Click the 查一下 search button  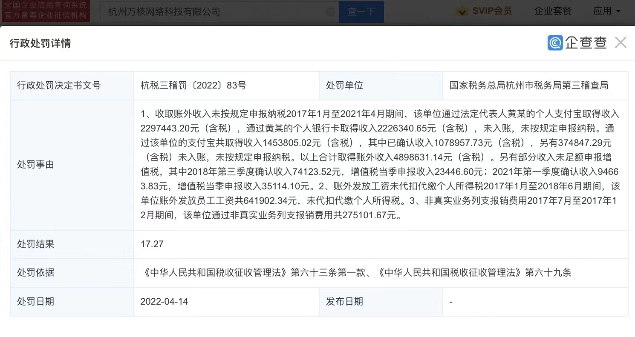click(x=361, y=12)
